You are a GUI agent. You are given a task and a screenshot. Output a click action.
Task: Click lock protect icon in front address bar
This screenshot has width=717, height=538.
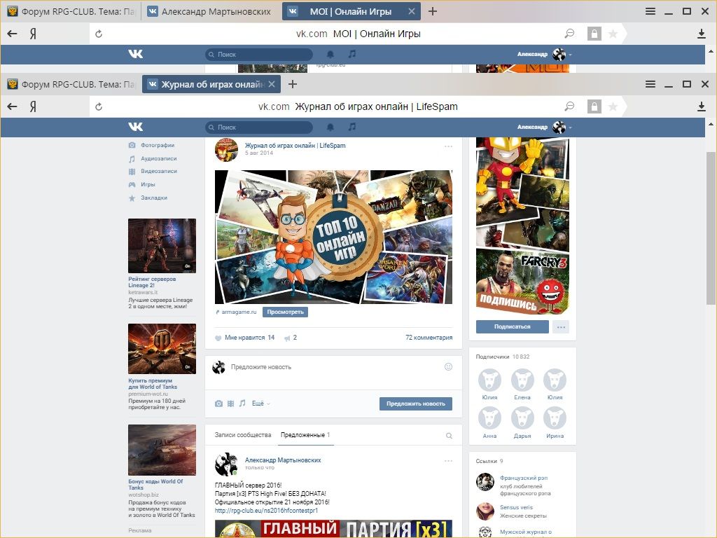click(594, 106)
